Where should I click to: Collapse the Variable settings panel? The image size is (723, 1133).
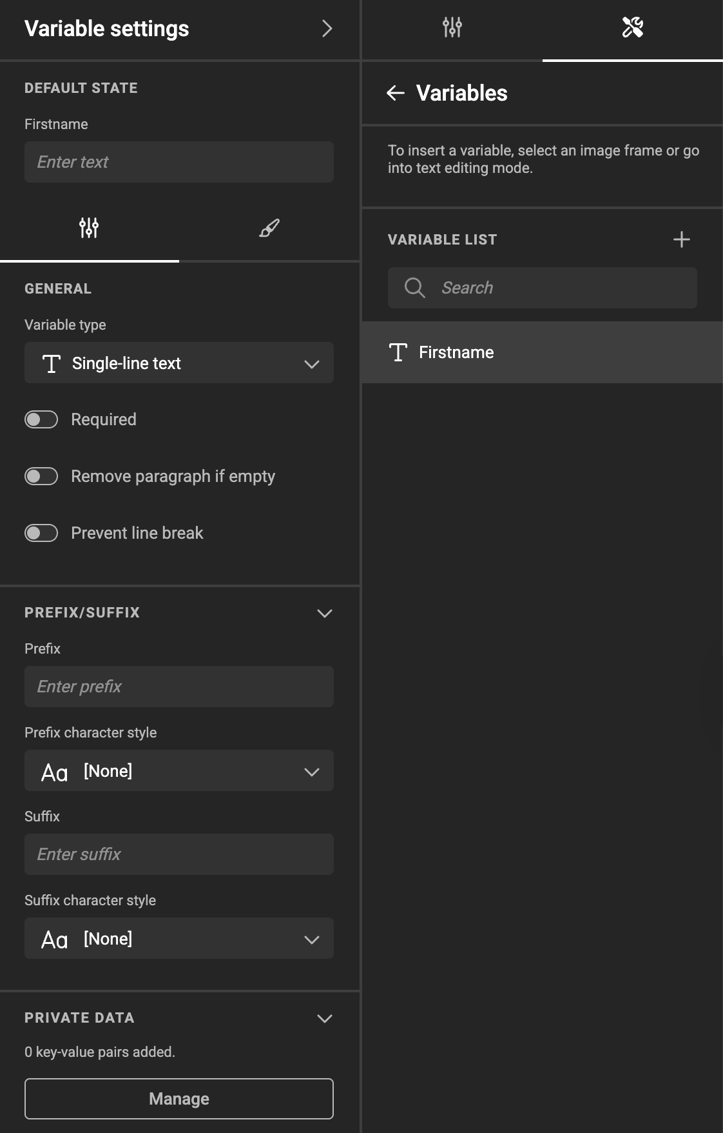click(x=327, y=28)
